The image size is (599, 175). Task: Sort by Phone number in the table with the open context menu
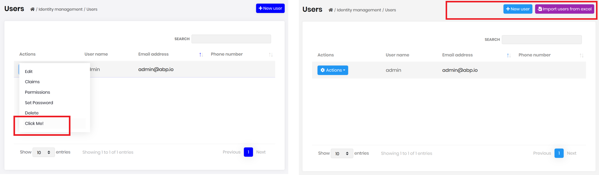pos(271,55)
